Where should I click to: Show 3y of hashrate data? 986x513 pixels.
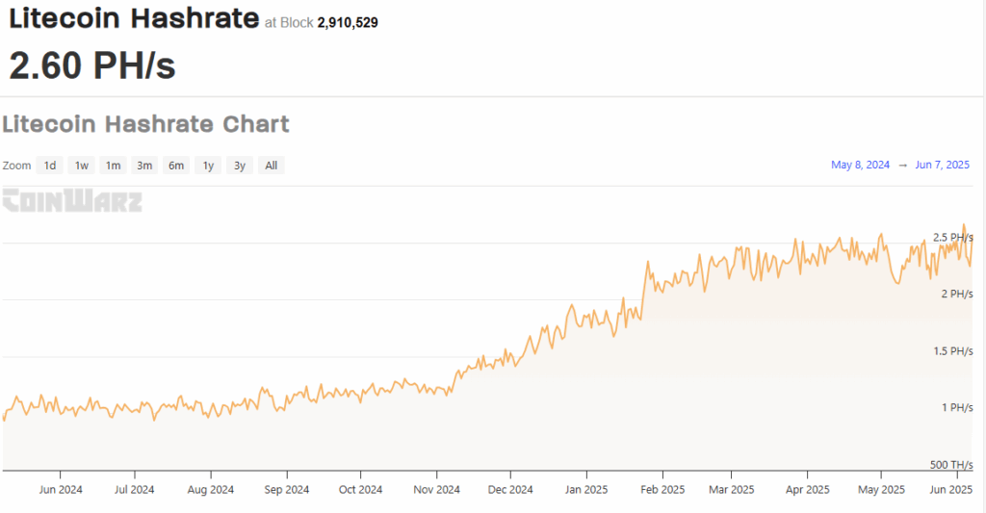240,166
